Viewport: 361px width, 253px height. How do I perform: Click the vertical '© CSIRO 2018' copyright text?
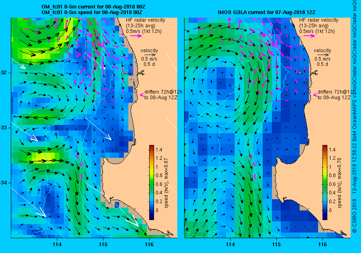355,216
